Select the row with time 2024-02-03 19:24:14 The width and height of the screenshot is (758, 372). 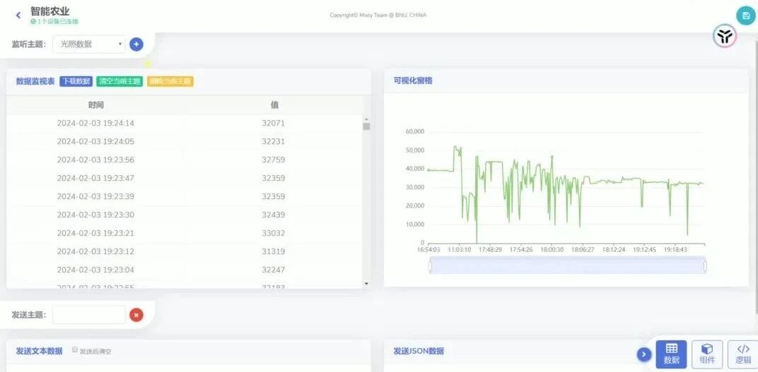(x=185, y=123)
